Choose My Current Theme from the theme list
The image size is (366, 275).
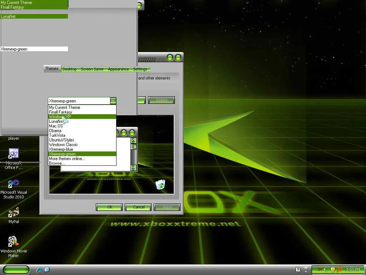point(82,107)
